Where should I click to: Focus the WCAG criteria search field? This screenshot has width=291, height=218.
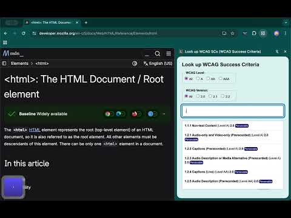point(233,111)
